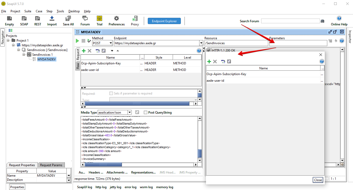Click the gray stop request icon
The height and width of the screenshot is (190, 353).
coord(83,41)
